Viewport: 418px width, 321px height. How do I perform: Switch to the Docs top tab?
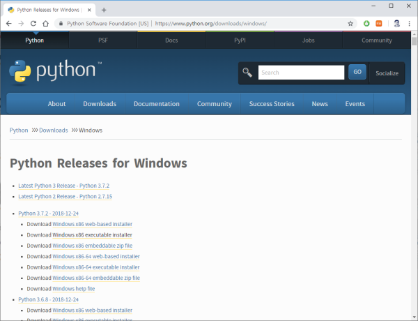(x=171, y=40)
